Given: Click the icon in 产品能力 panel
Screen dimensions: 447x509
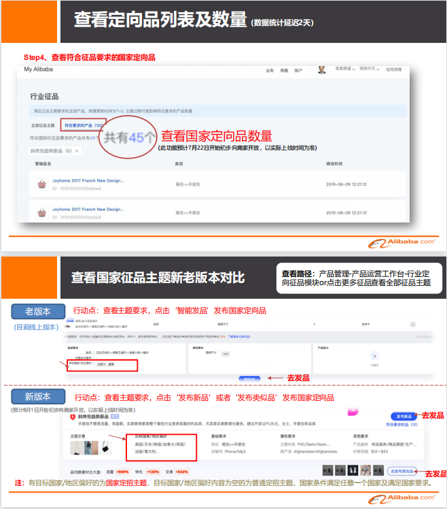Looking at the screenshot, I should click(373, 355).
